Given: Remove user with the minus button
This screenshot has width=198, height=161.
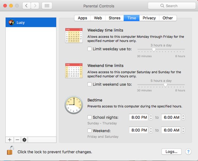Looking at the screenshot, I should point(17,140).
